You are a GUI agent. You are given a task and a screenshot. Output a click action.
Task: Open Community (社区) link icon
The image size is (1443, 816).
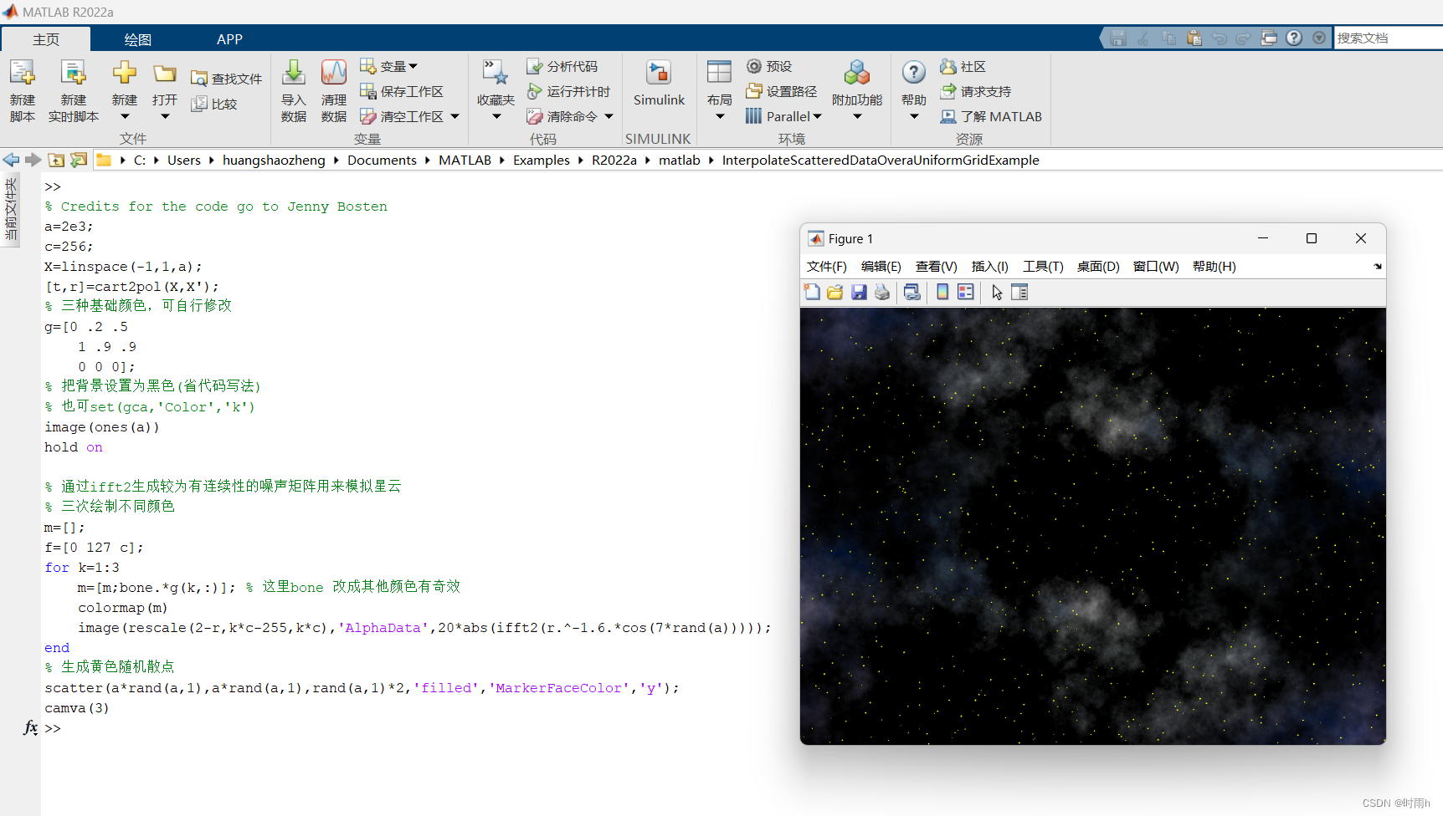948,66
